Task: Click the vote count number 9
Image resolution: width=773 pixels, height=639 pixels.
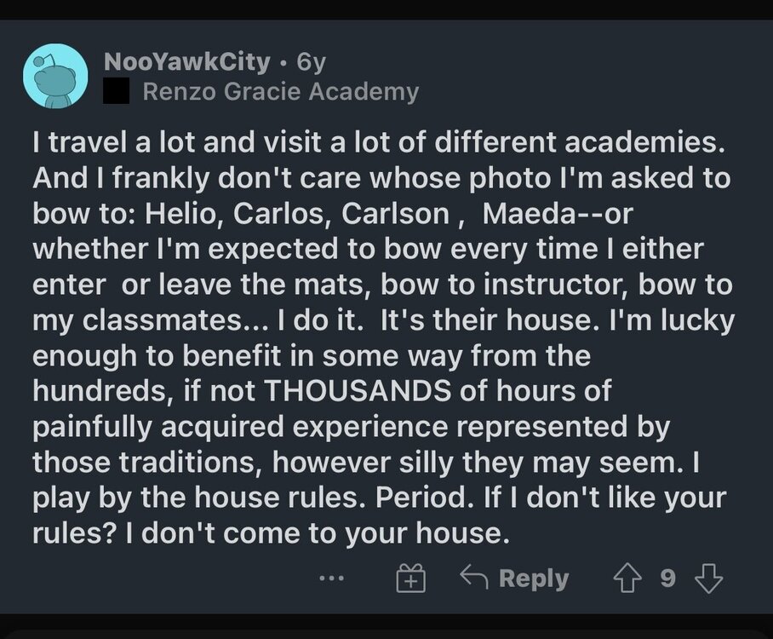Action: (667, 579)
